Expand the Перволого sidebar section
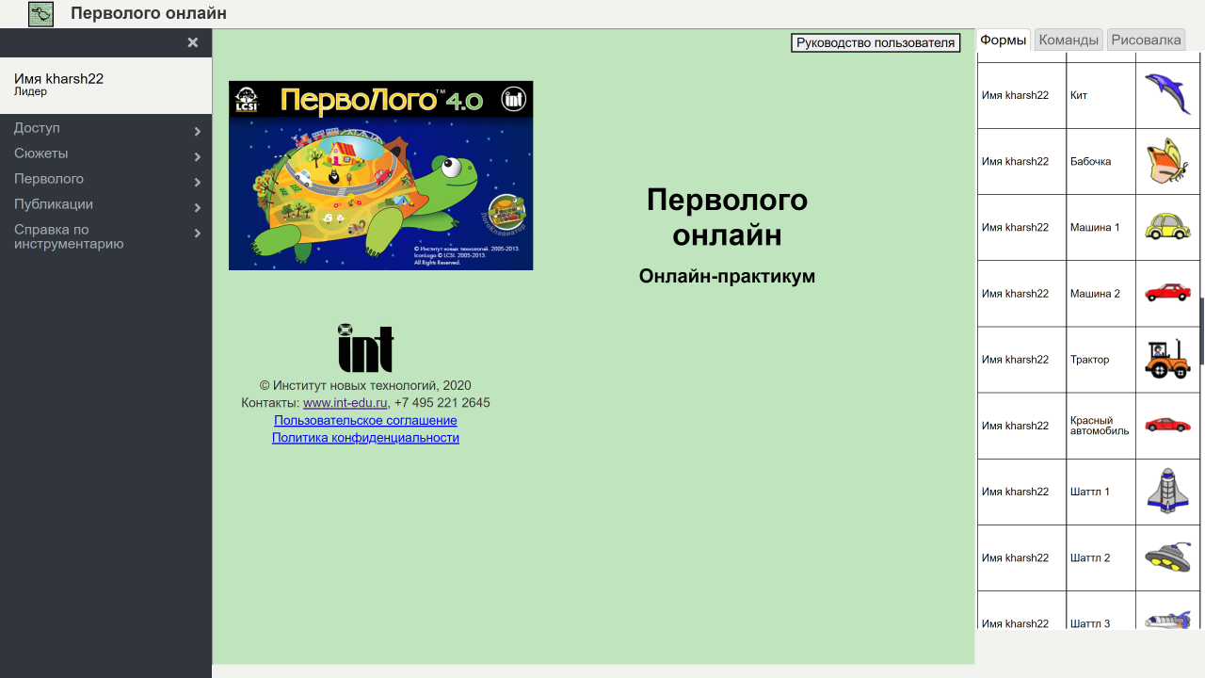The height and width of the screenshot is (678, 1205). coord(105,180)
